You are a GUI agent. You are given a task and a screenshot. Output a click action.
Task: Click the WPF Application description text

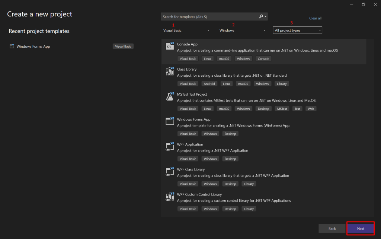(x=212, y=151)
